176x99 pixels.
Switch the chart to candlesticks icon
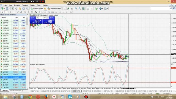point(68,9)
